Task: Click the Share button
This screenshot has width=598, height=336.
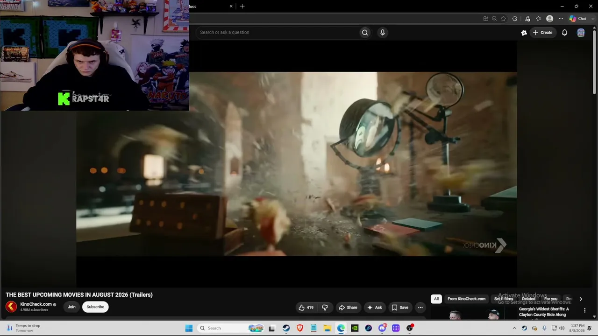Action: (x=348, y=308)
